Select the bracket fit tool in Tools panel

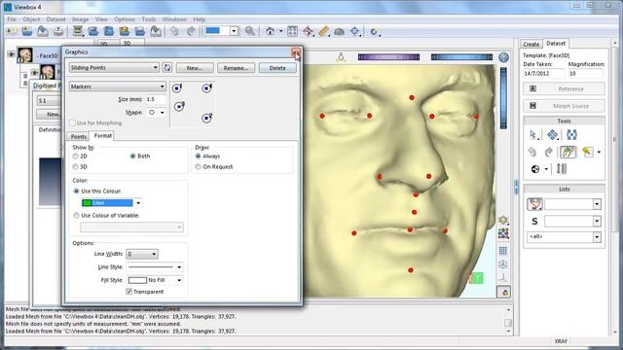click(x=571, y=134)
